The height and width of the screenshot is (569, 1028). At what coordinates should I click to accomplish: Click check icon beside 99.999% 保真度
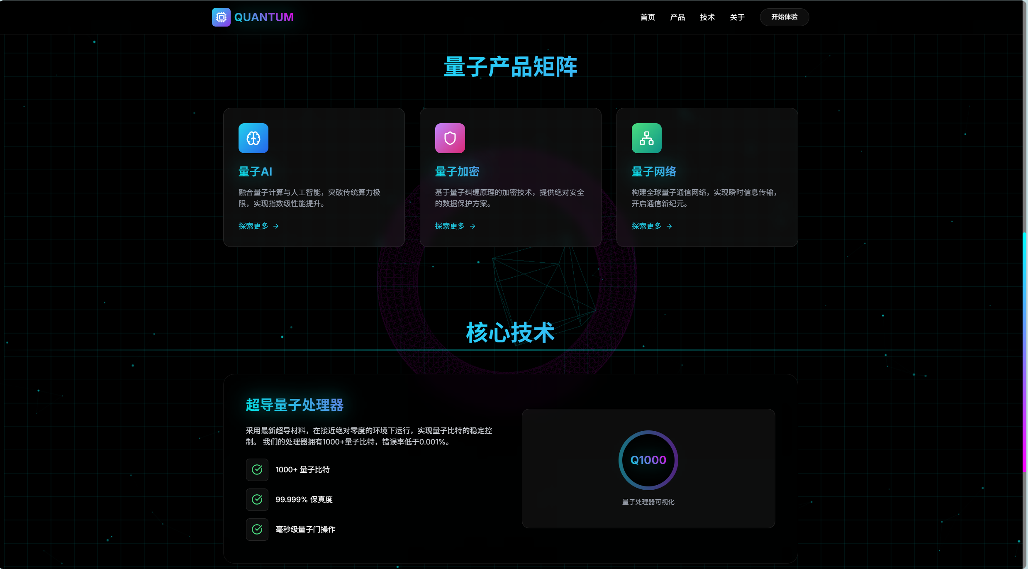(257, 500)
